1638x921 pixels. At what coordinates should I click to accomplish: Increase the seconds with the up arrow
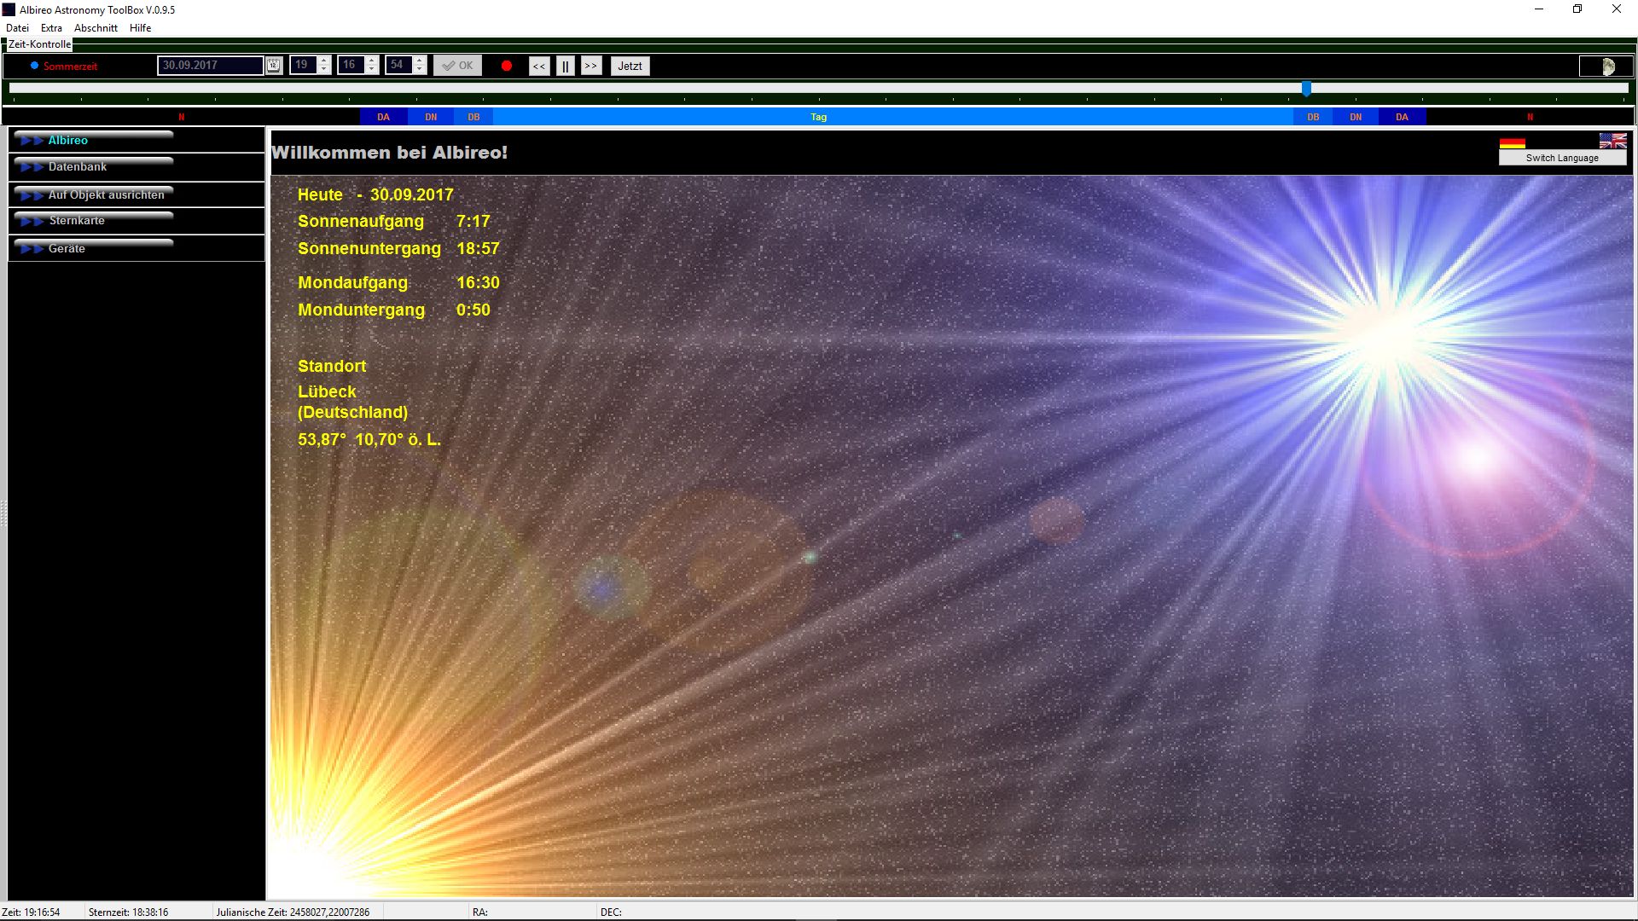(x=420, y=61)
